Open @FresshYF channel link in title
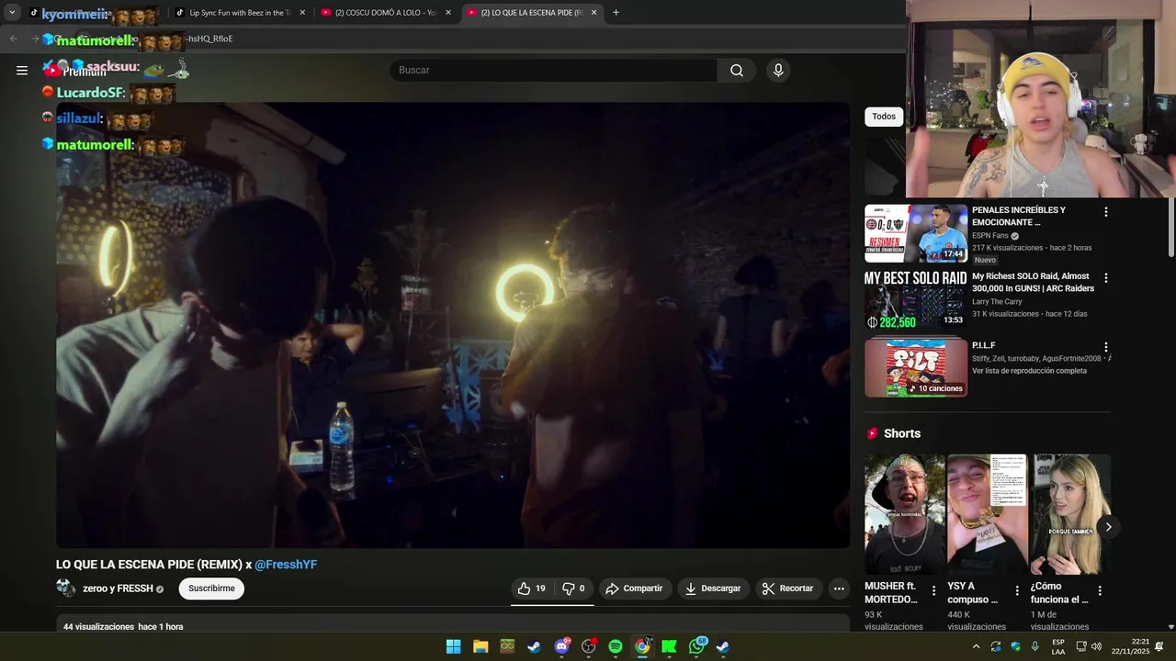Viewport: 1176px width, 661px height. coord(286,565)
